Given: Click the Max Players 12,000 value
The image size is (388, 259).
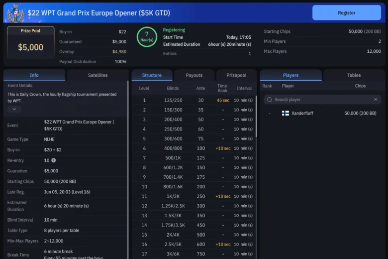Looking at the screenshot, I should tap(374, 51).
